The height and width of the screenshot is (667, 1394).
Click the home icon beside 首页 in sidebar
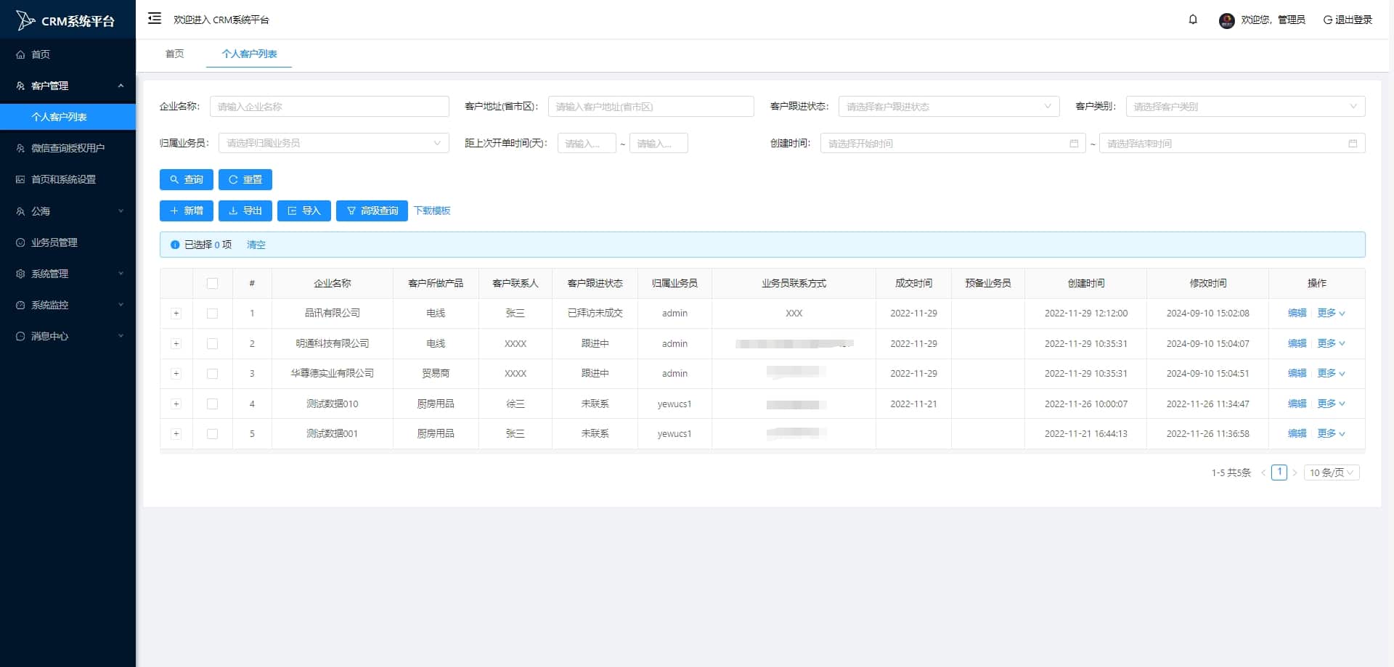point(20,54)
